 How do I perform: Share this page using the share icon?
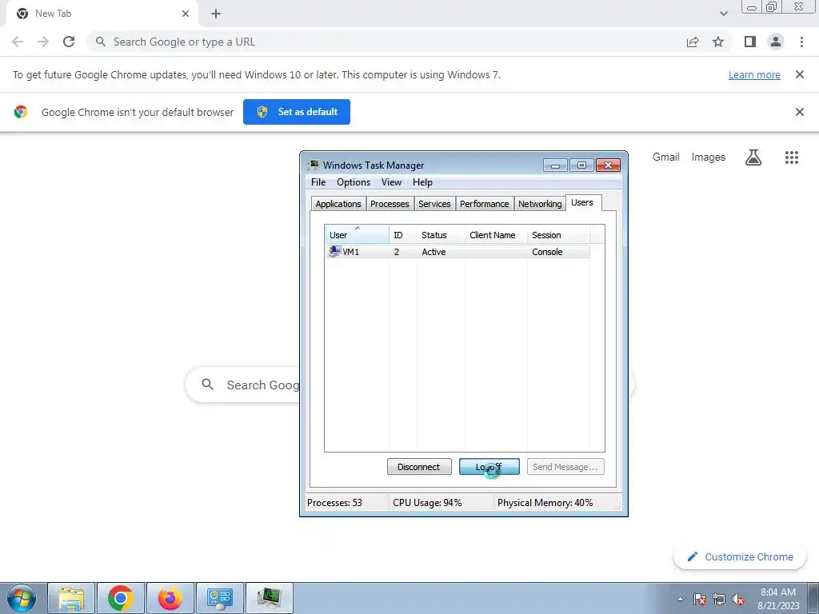(x=693, y=42)
